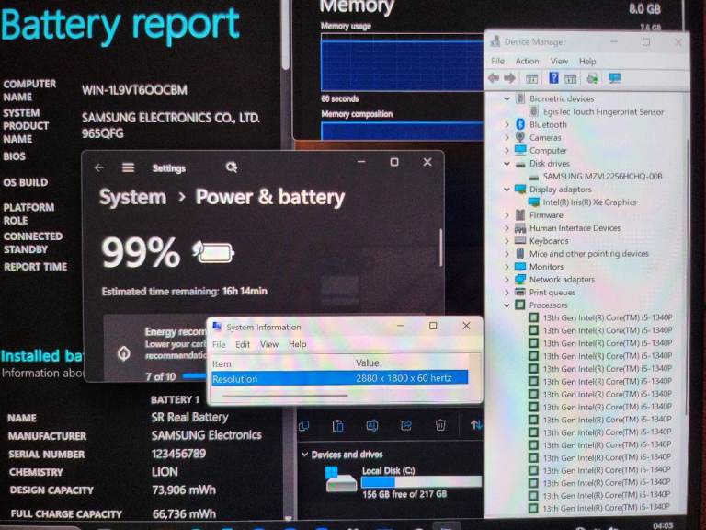The image size is (706, 530).
Task: Select the Intel Iris Xe Graphics device
Action: pos(588,202)
